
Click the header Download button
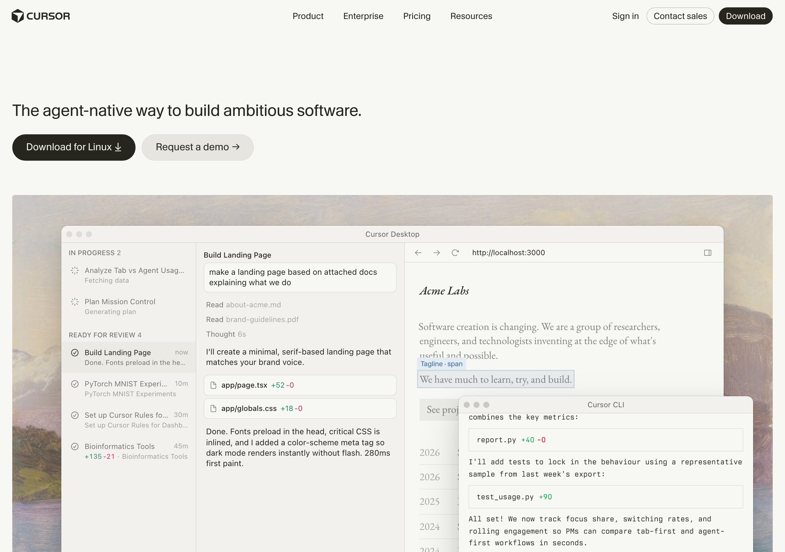(745, 16)
